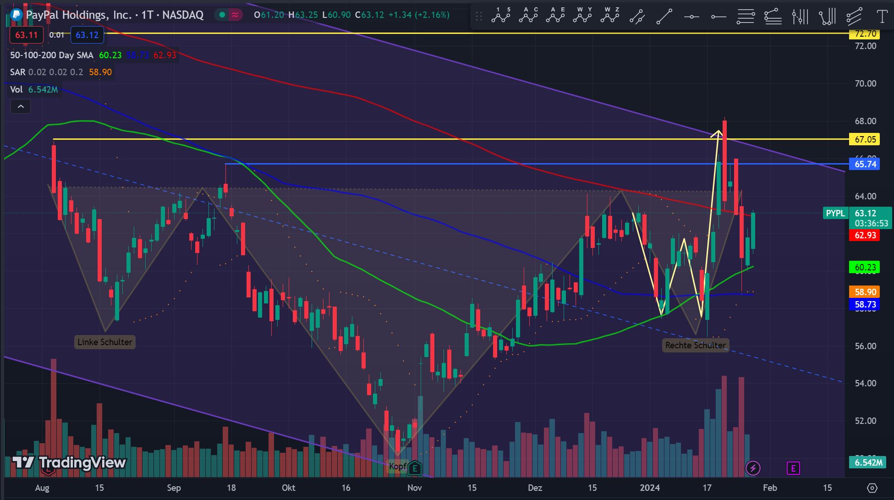Click the sell price button 63.11
Image resolution: width=894 pixels, height=500 pixels.
click(x=26, y=35)
